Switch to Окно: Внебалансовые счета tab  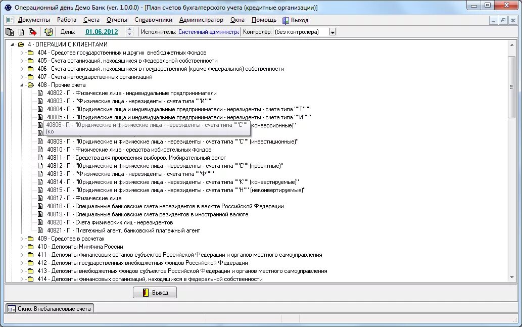pyautogui.click(x=50, y=309)
